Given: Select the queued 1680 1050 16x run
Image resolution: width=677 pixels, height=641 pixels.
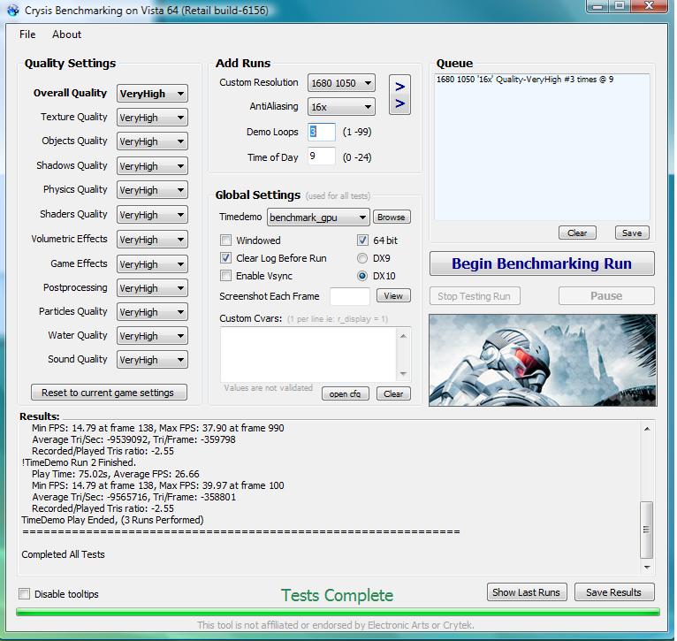Looking at the screenshot, I should [x=525, y=80].
